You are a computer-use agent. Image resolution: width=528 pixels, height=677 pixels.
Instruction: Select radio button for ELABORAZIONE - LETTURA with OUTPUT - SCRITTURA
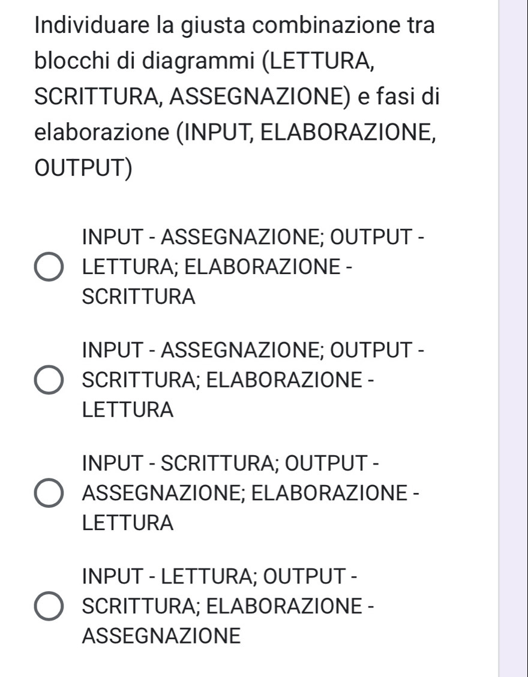(x=49, y=381)
